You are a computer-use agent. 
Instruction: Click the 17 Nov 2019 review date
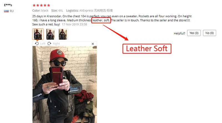click(74, 24)
